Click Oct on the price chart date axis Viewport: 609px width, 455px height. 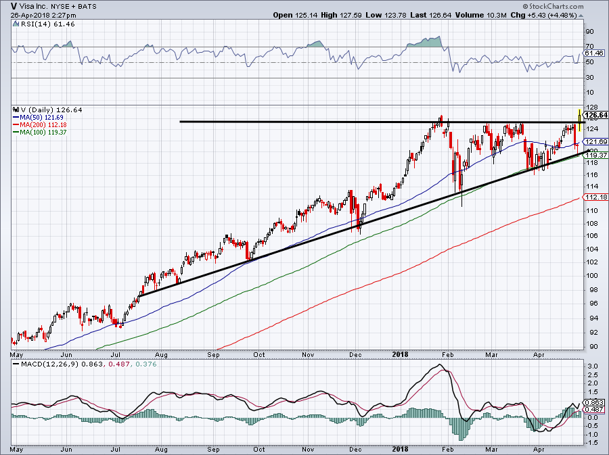click(259, 354)
